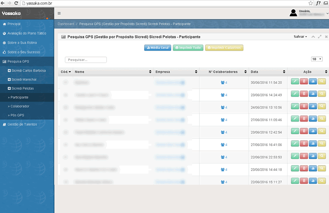Sort by Cód. column
The width and height of the screenshot is (329, 213).
[66, 72]
